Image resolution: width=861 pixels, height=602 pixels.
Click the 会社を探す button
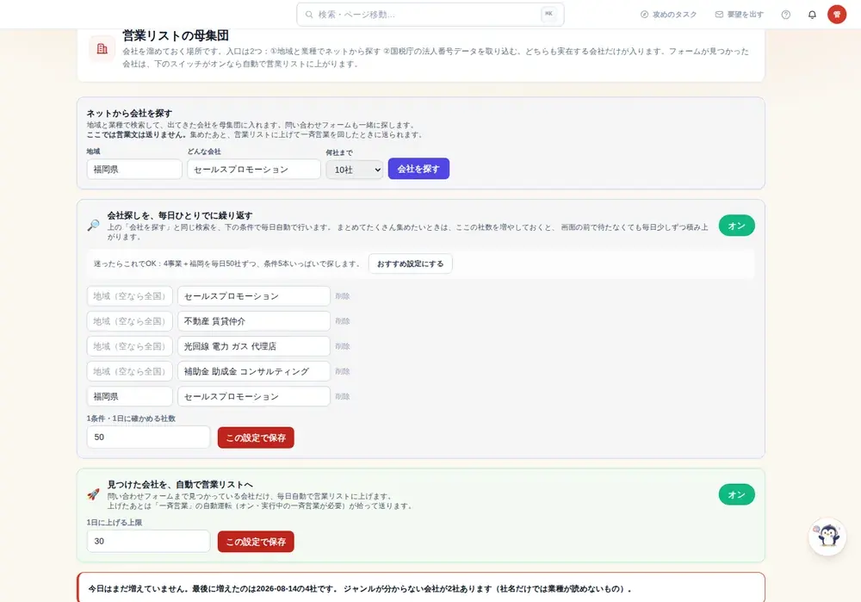pos(418,169)
